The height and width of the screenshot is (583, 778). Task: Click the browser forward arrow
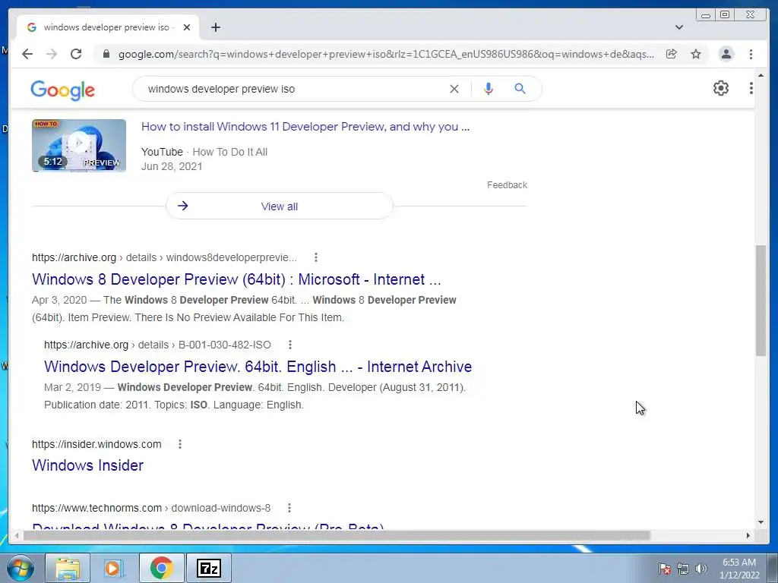pyautogui.click(x=52, y=54)
